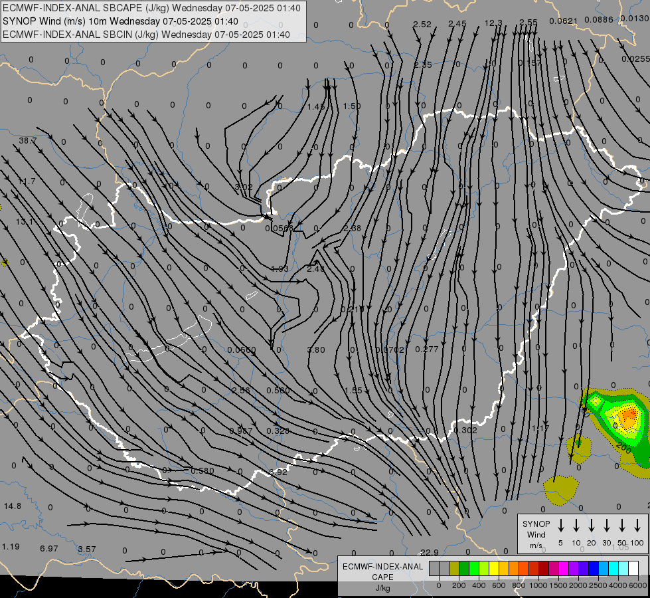Click the 2500 tick label in CAPE legend
650x598 pixels.
[x=598, y=585]
